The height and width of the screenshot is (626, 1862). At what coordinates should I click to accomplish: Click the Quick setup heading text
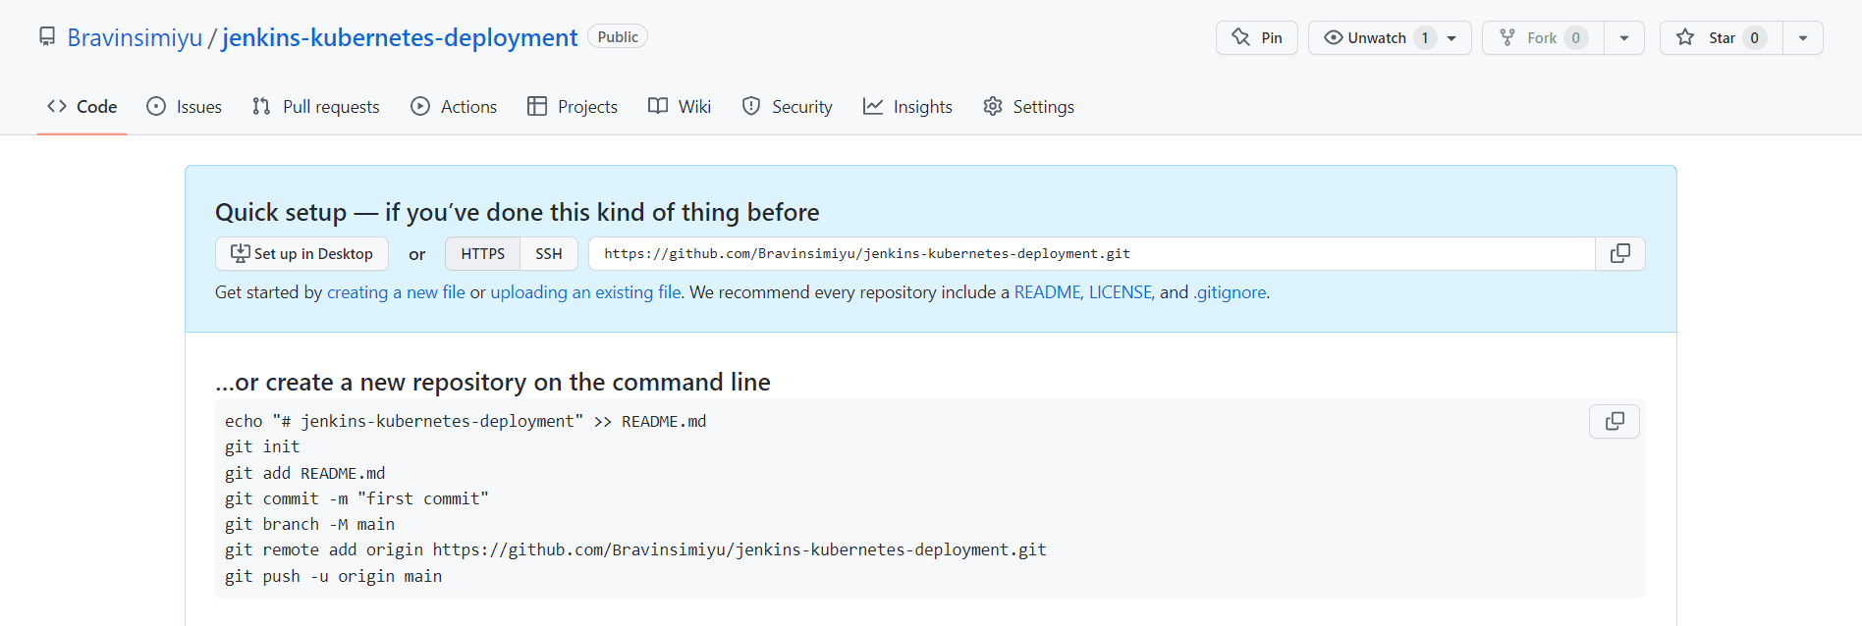click(518, 212)
